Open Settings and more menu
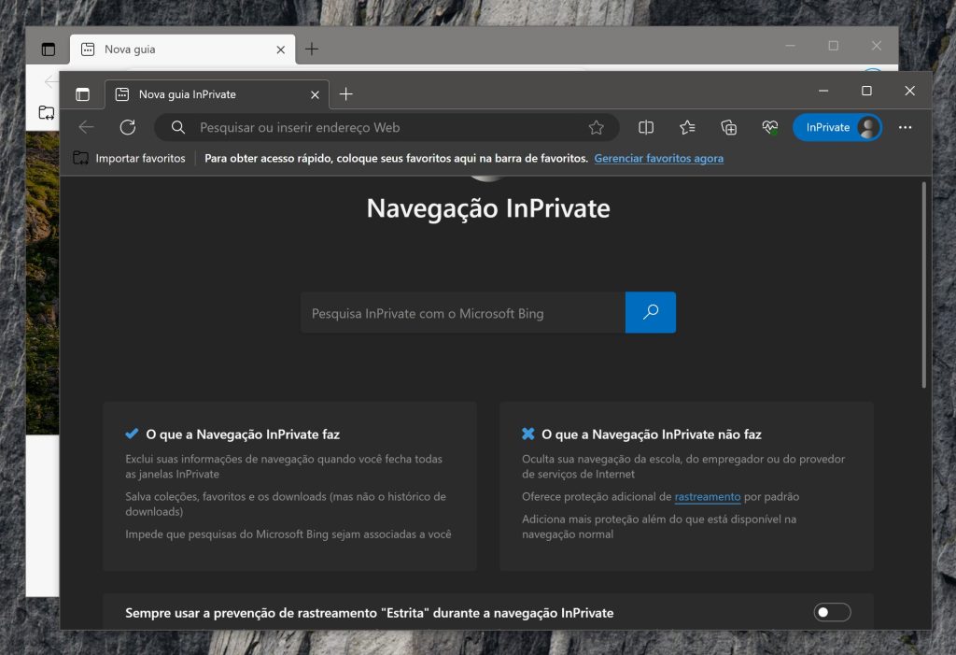The height and width of the screenshot is (655, 956). (905, 127)
